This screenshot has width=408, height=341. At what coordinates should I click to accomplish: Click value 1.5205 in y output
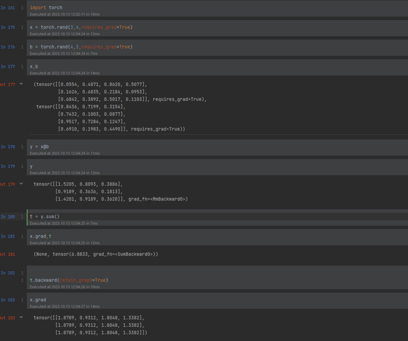tap(66, 184)
